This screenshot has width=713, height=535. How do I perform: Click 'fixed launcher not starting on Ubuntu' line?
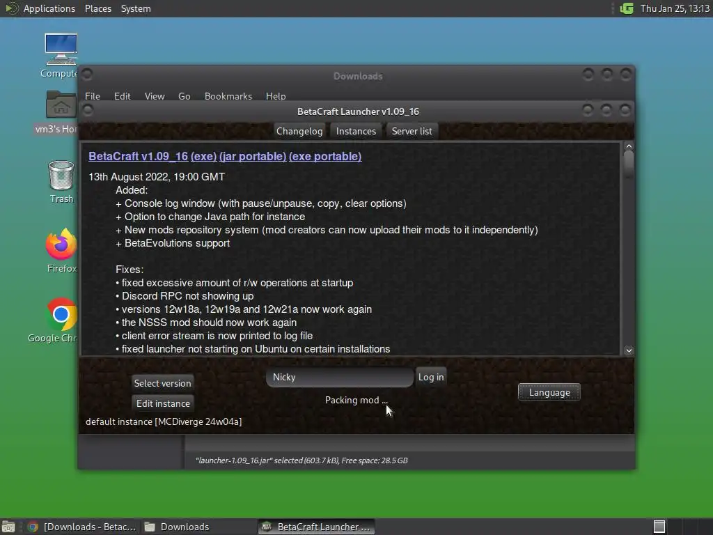click(253, 349)
